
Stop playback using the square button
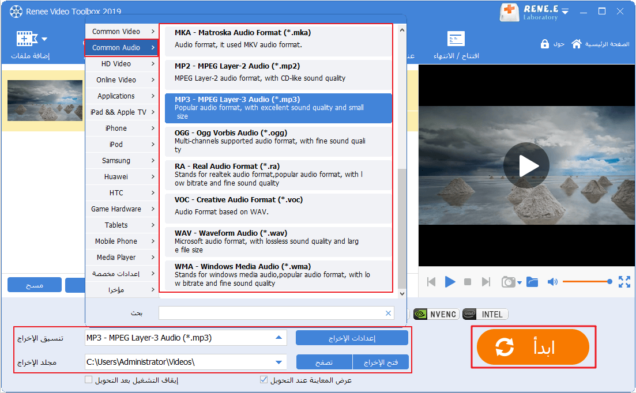tap(467, 282)
